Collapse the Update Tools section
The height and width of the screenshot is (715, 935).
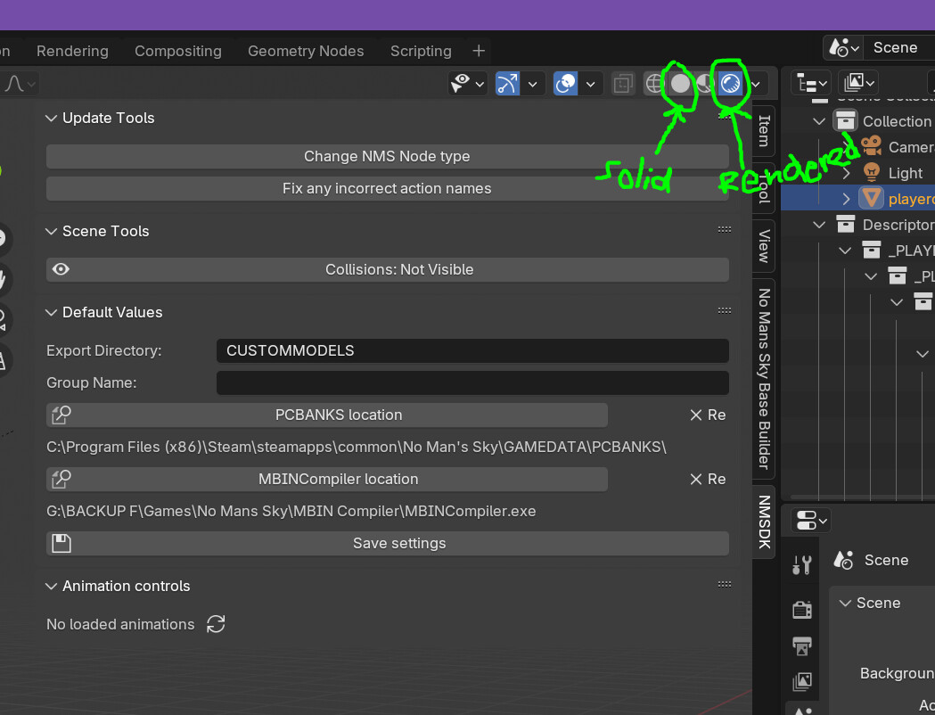(x=51, y=118)
